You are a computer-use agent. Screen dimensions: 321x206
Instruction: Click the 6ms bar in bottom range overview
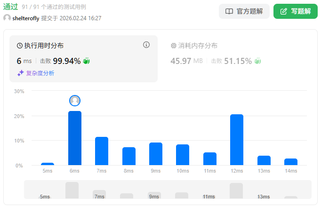(x=72, y=190)
